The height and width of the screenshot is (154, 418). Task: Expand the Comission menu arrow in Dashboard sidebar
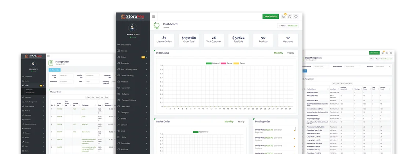[x=147, y=143]
